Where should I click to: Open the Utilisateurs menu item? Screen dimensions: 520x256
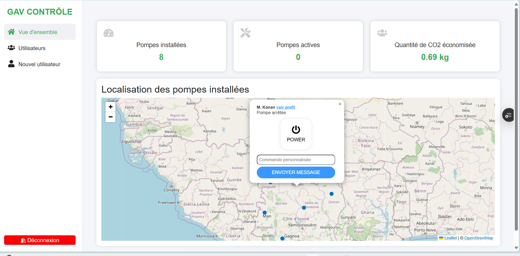pyautogui.click(x=32, y=48)
